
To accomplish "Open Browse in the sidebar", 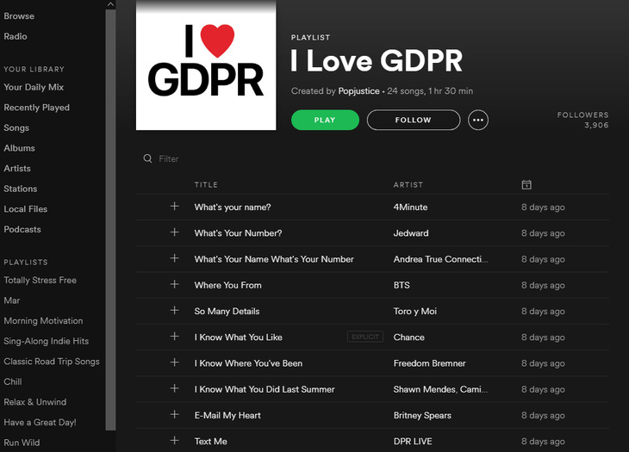I will pos(19,16).
